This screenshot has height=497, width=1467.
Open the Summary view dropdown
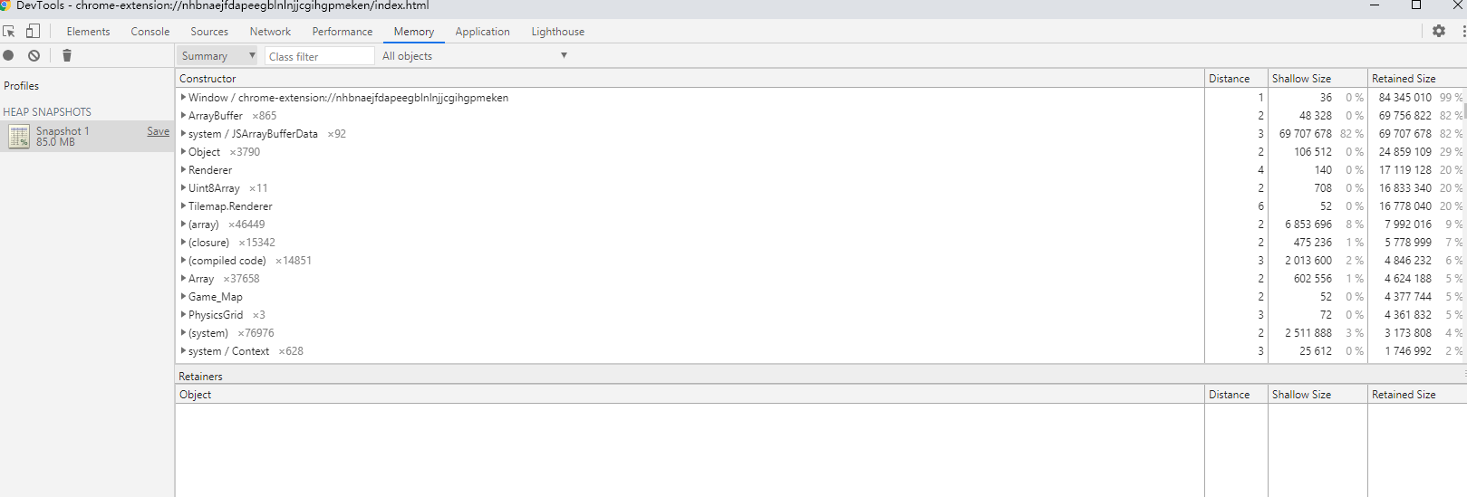[x=217, y=56]
